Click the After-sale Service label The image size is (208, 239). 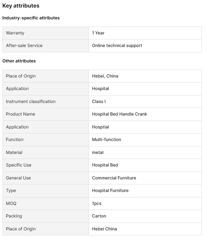pyautogui.click(x=24, y=46)
